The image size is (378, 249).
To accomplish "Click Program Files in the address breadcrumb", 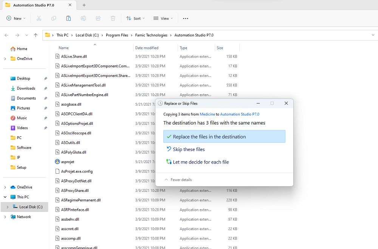I will pyautogui.click(x=117, y=35).
